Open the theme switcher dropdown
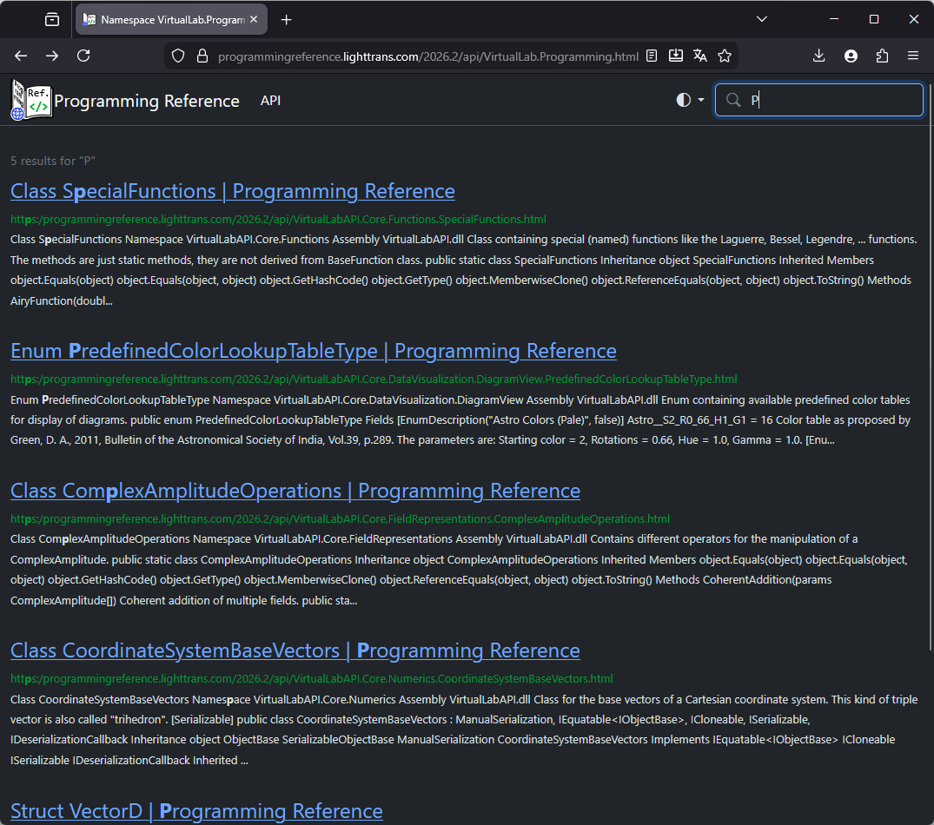This screenshot has height=825, width=934. click(x=691, y=100)
